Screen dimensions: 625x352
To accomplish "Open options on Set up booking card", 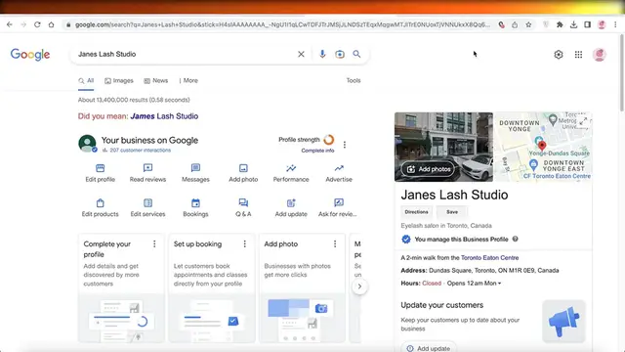I will (x=245, y=243).
